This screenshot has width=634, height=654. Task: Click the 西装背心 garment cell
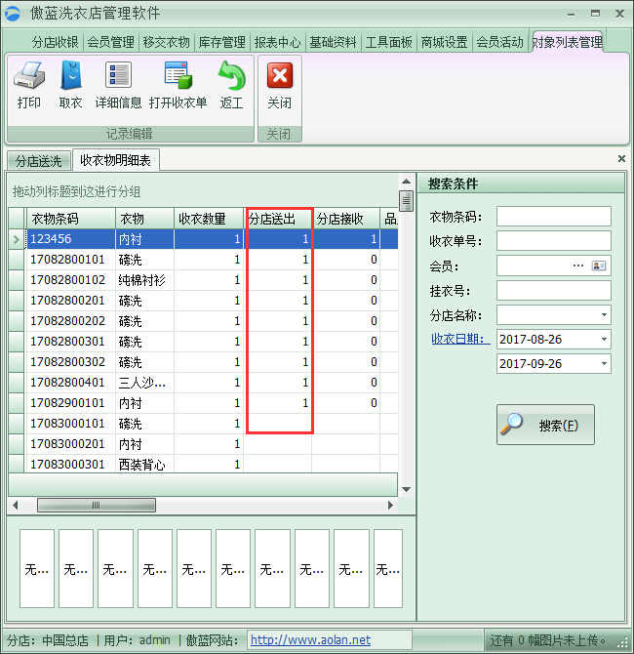tap(144, 464)
